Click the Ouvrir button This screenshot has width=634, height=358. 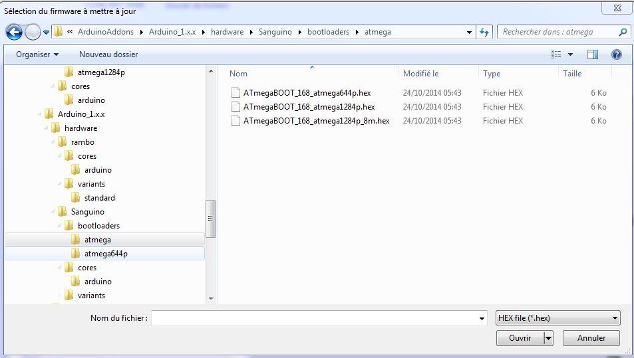520,338
